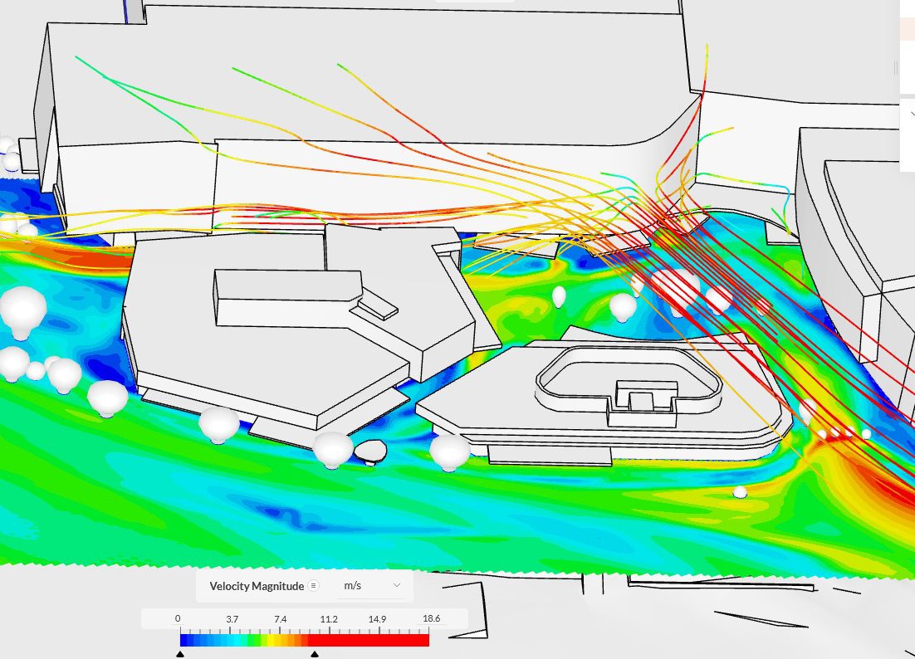Click the yellow band of the color bar
Viewport: 915px width, 659px height.
coord(279,640)
